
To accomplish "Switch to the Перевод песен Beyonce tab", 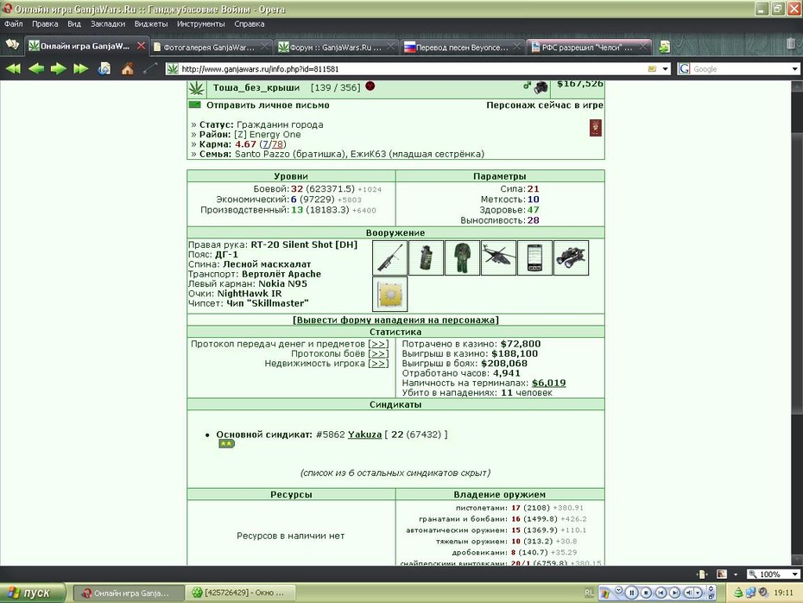I will [463, 48].
